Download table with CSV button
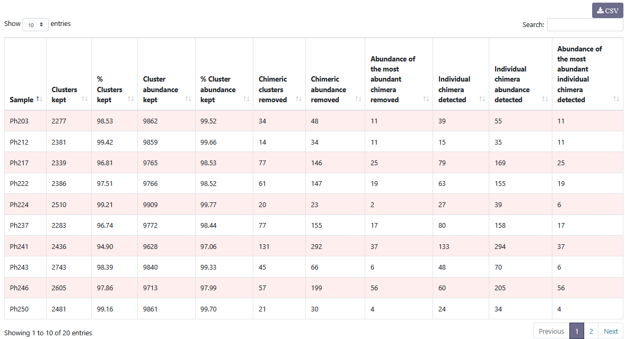 608,11
